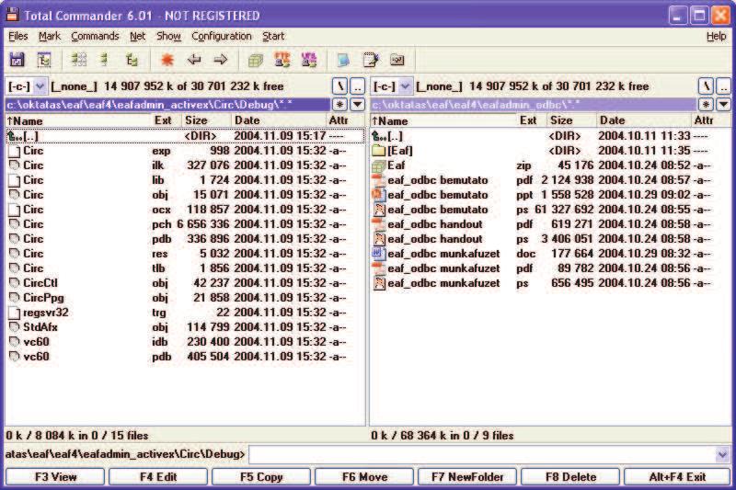Open right panel drive dropdown [-c-]
This screenshot has height=490, width=736.
[393, 86]
